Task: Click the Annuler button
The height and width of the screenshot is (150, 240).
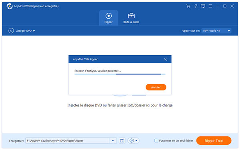Action: click(156, 87)
